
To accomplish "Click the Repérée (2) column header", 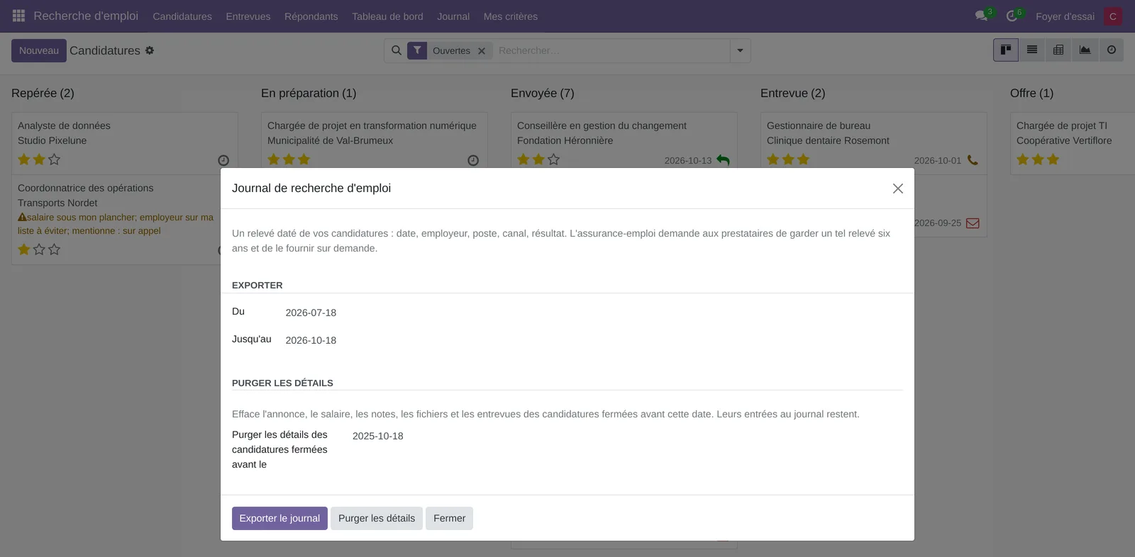I will click(43, 93).
